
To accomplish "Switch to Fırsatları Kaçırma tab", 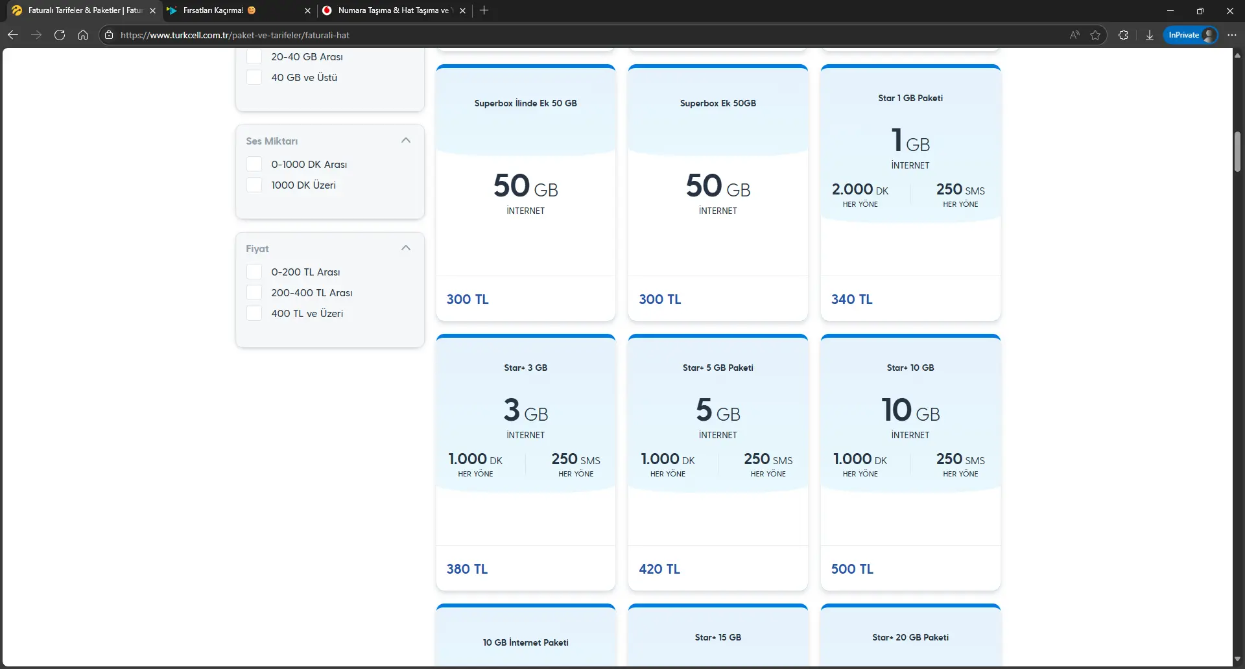I will (239, 10).
